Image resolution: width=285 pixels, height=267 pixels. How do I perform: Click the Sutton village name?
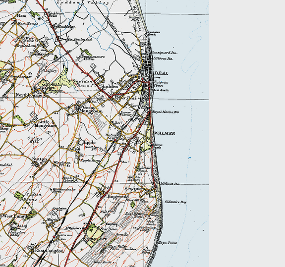pyautogui.click(x=40, y=159)
